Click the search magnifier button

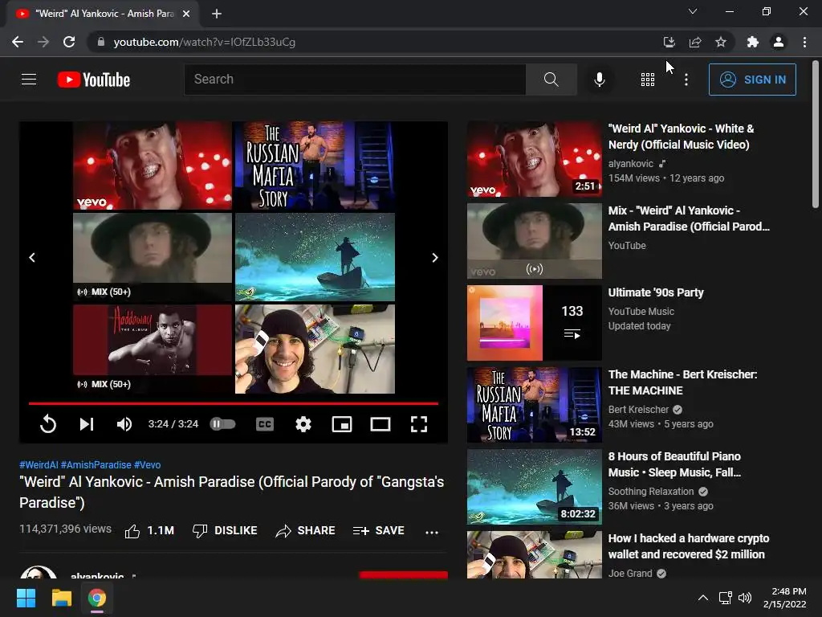(551, 80)
